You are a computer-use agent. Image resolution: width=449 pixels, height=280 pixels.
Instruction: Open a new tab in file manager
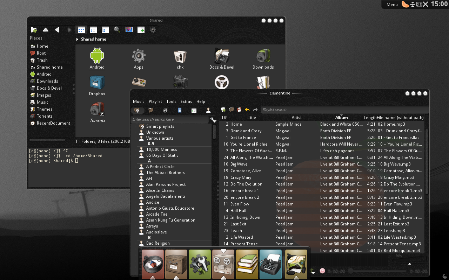click(141, 30)
